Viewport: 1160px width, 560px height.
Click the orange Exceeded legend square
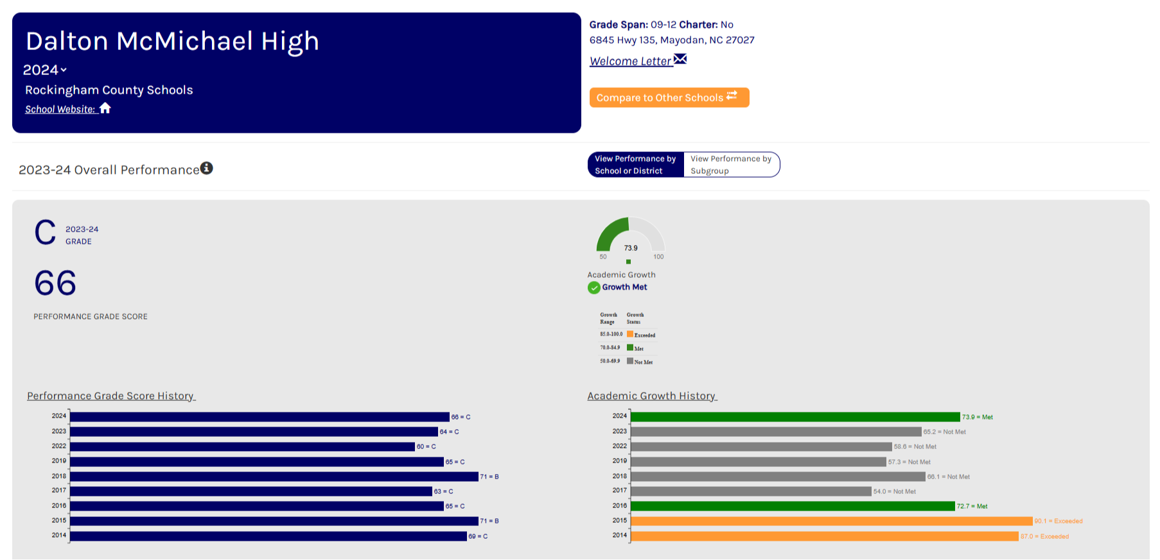point(630,334)
